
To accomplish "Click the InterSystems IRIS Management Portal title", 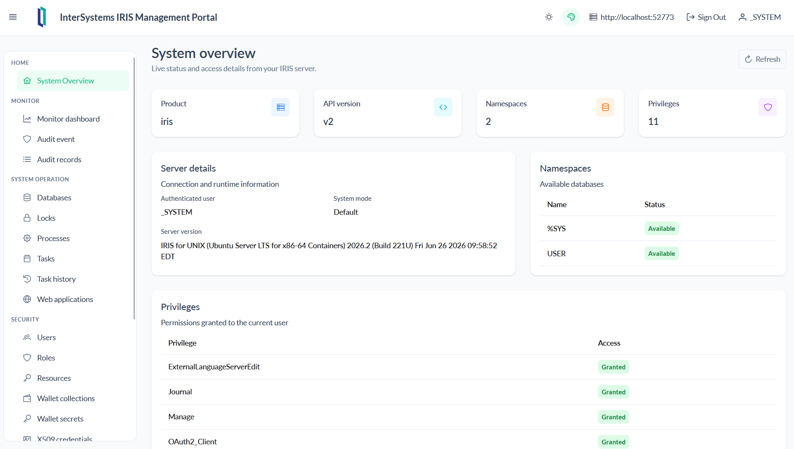I will [138, 17].
